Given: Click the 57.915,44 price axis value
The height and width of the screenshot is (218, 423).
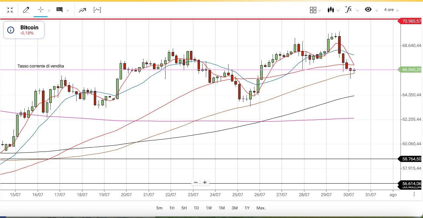Looking at the screenshot, I should [x=412, y=168].
